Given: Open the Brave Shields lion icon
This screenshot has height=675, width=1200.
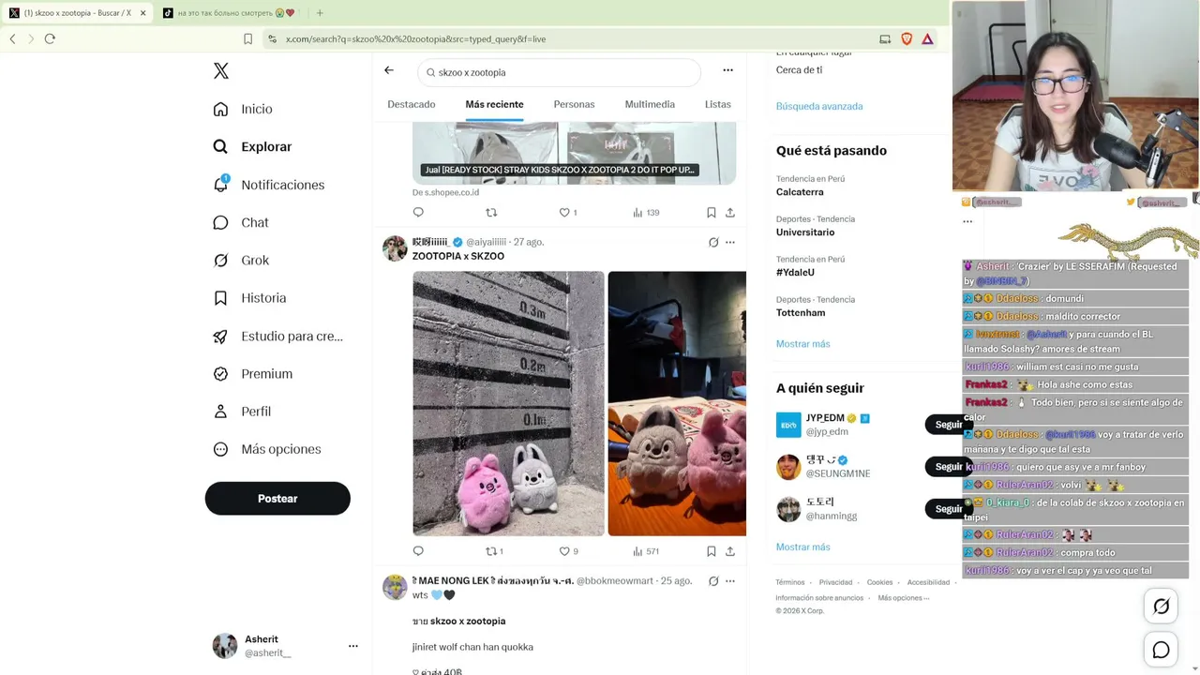Looking at the screenshot, I should click(x=907, y=38).
